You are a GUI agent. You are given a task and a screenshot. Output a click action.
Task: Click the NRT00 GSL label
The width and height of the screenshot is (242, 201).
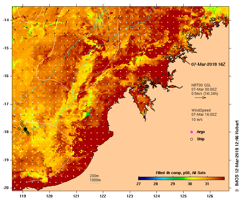(x=201, y=85)
